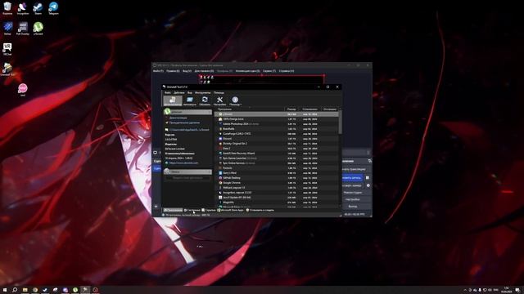Switch to the System bottom tab
Screen dimensions: 524x294
(x=192, y=210)
